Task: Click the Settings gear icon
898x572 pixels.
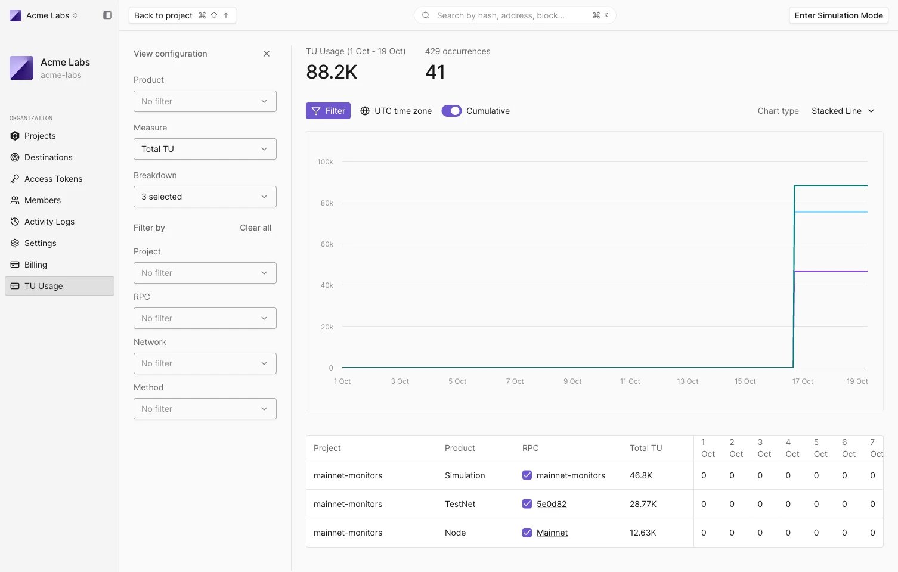Action: 15,243
